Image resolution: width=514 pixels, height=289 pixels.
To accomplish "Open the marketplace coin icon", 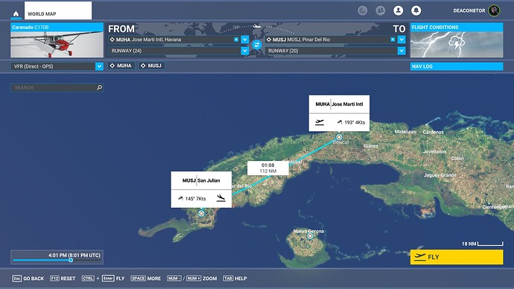I will point(362,10).
